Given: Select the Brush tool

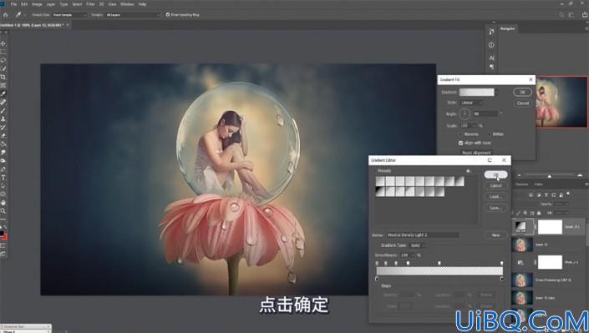Looking at the screenshot, I should [x=3, y=110].
